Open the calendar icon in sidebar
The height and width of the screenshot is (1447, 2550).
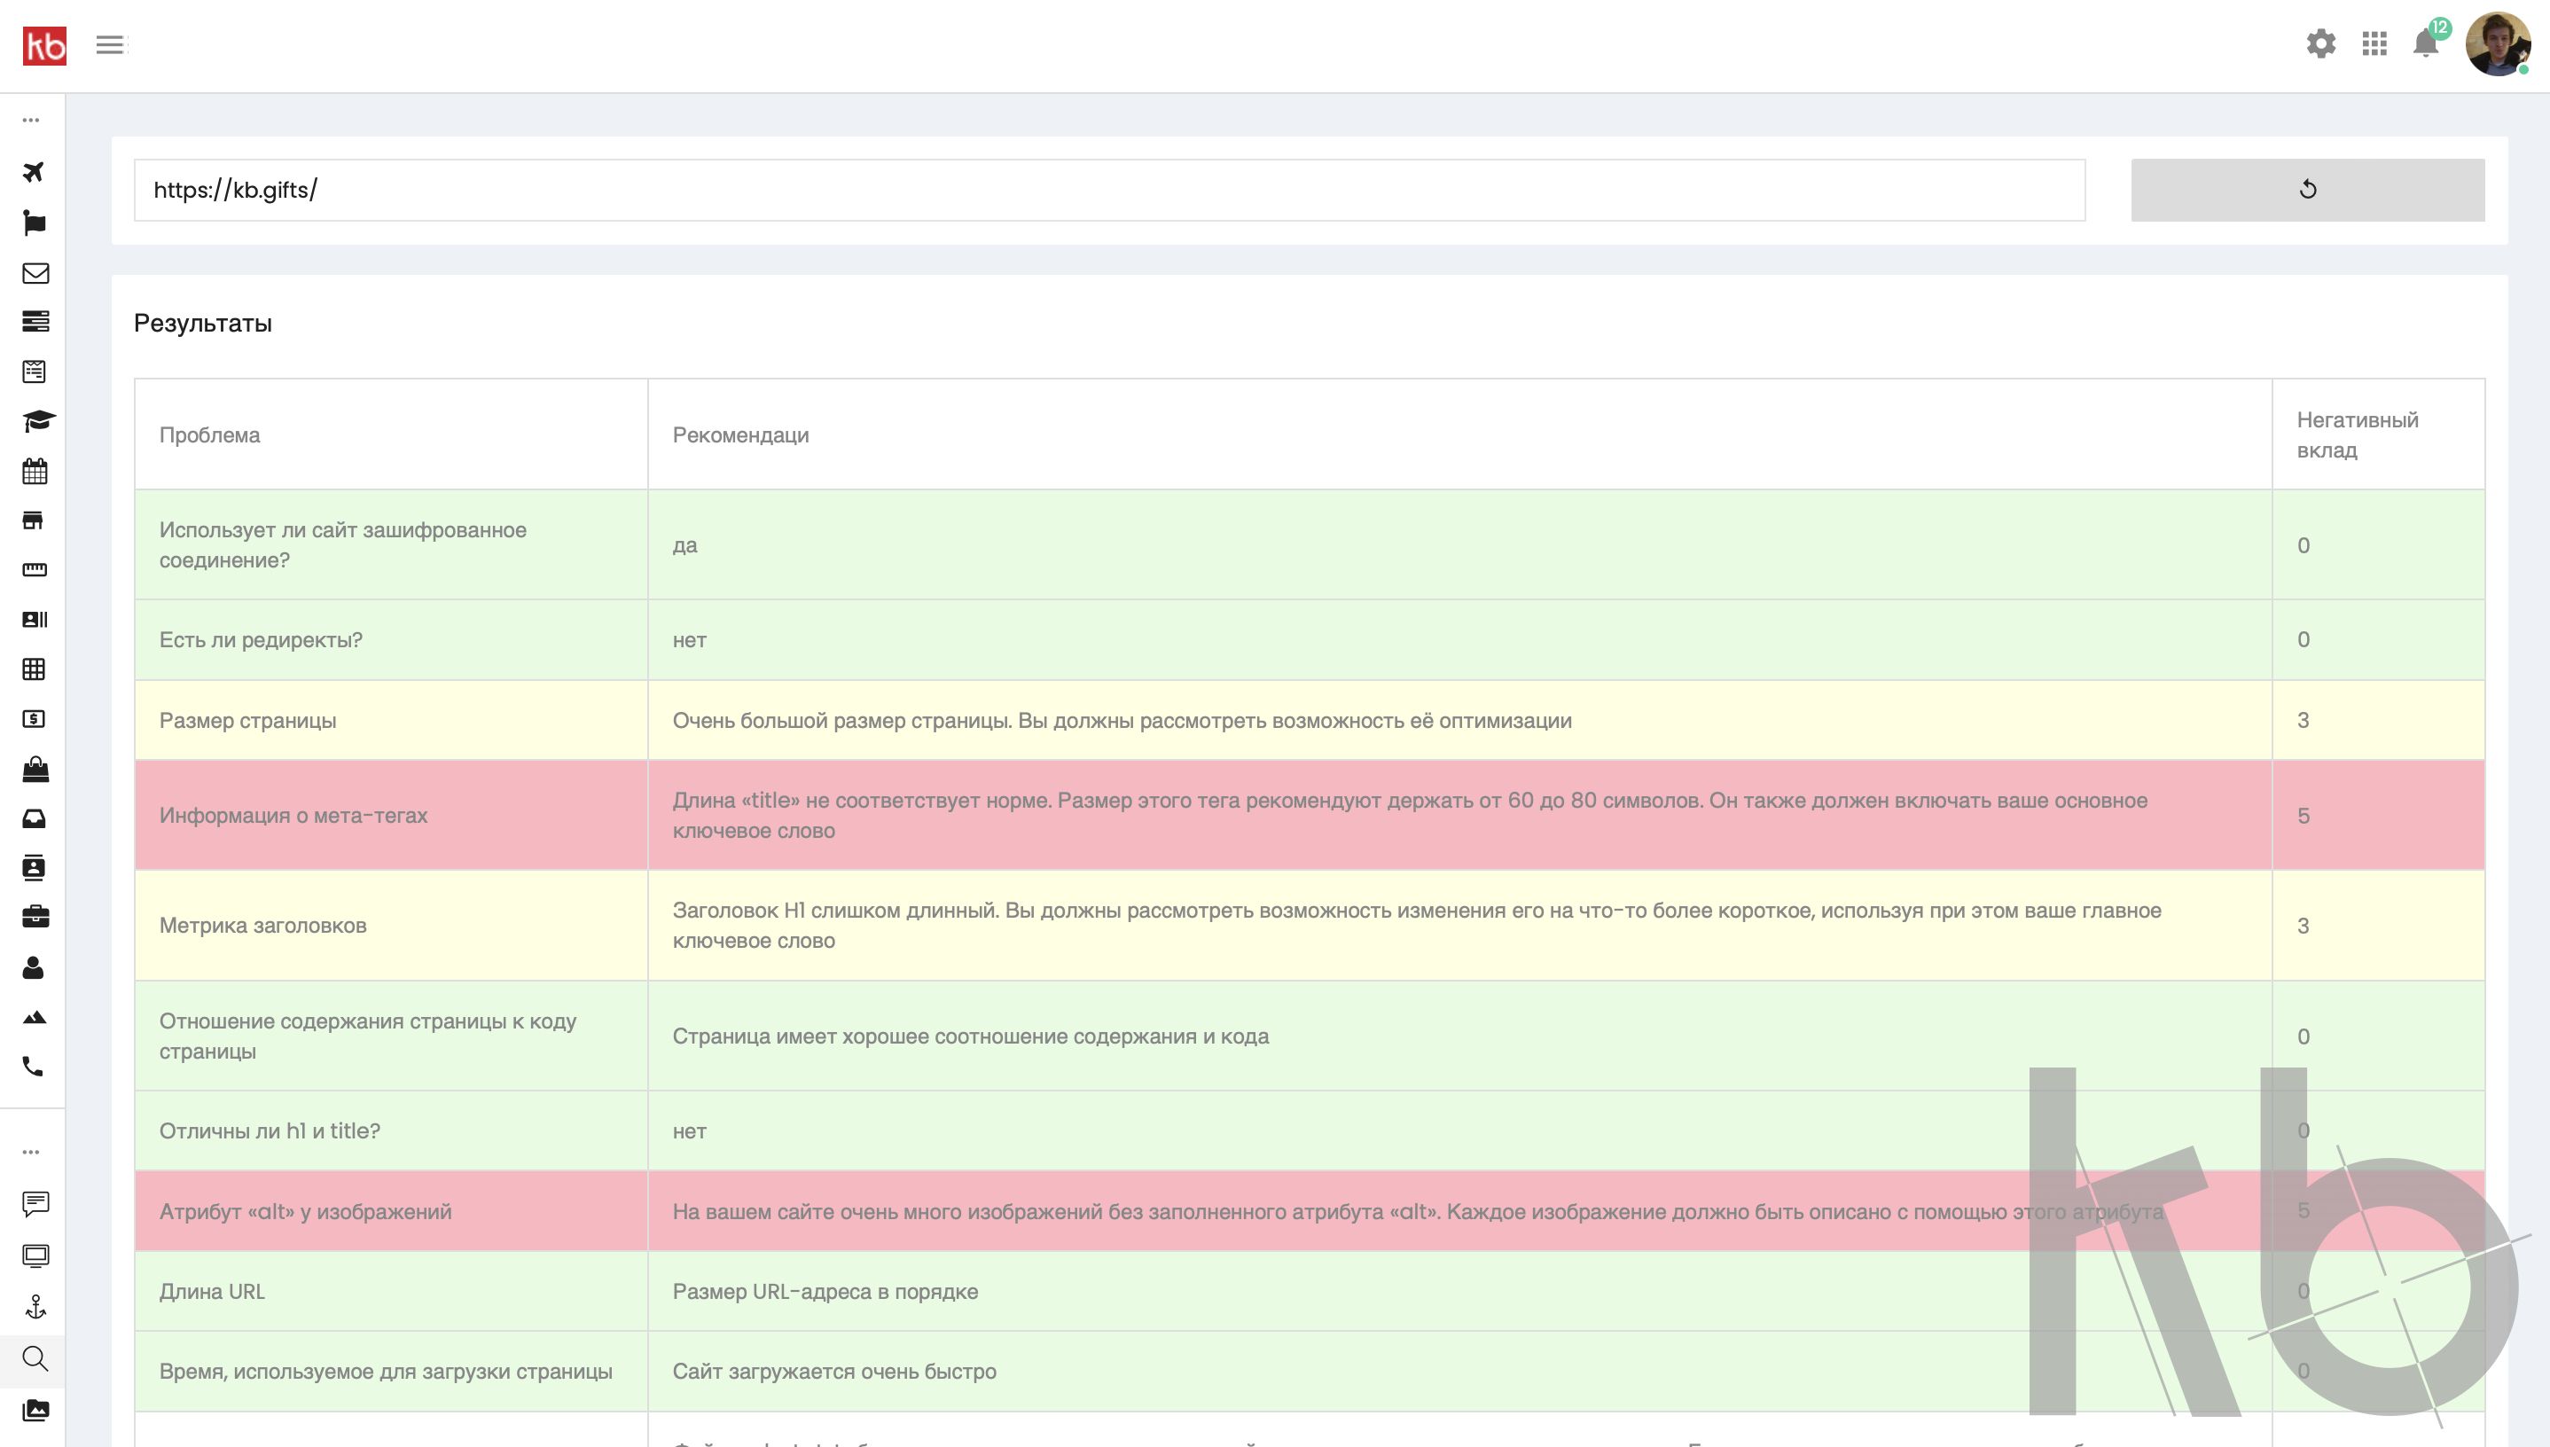(35, 471)
